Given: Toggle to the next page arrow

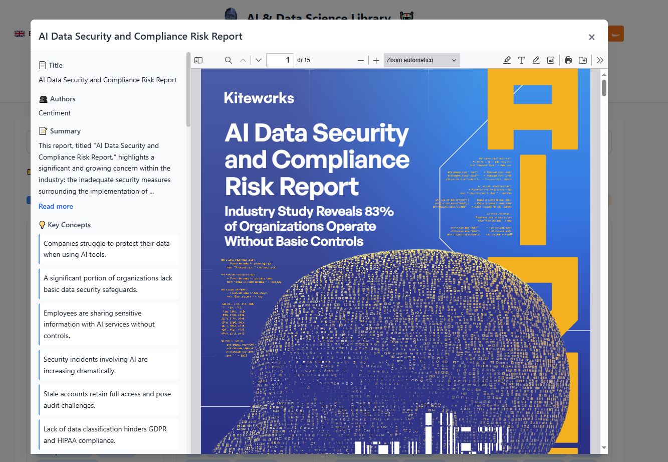Looking at the screenshot, I should click(258, 60).
